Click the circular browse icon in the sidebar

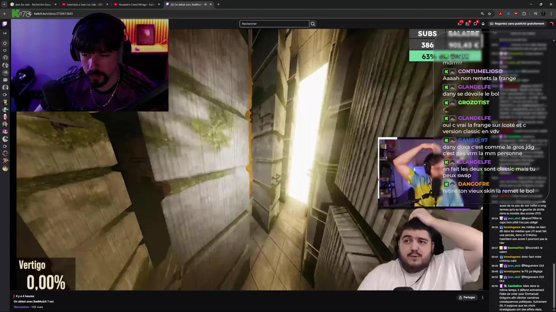click(x=5, y=43)
